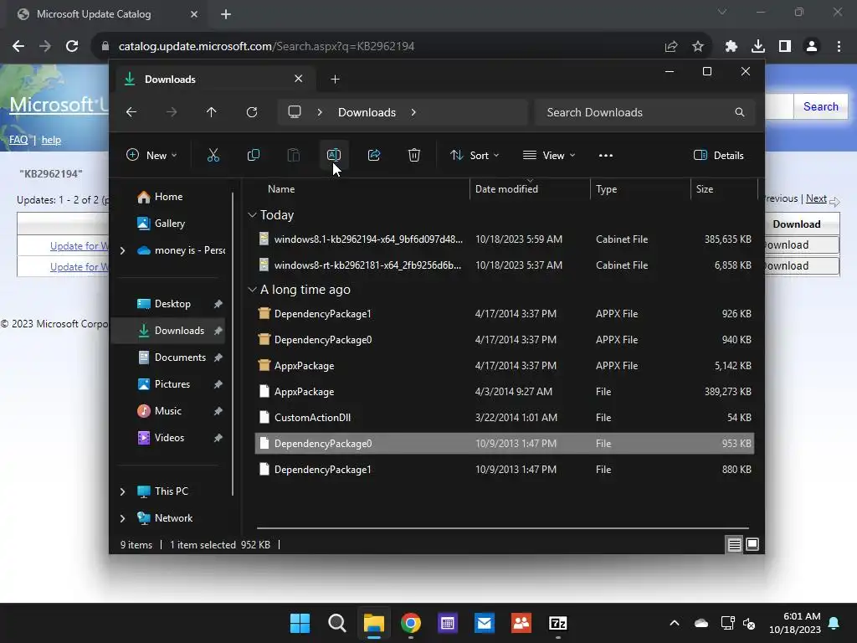857x643 pixels.
Task: Open the Mail app on taskbar
Action: click(485, 623)
